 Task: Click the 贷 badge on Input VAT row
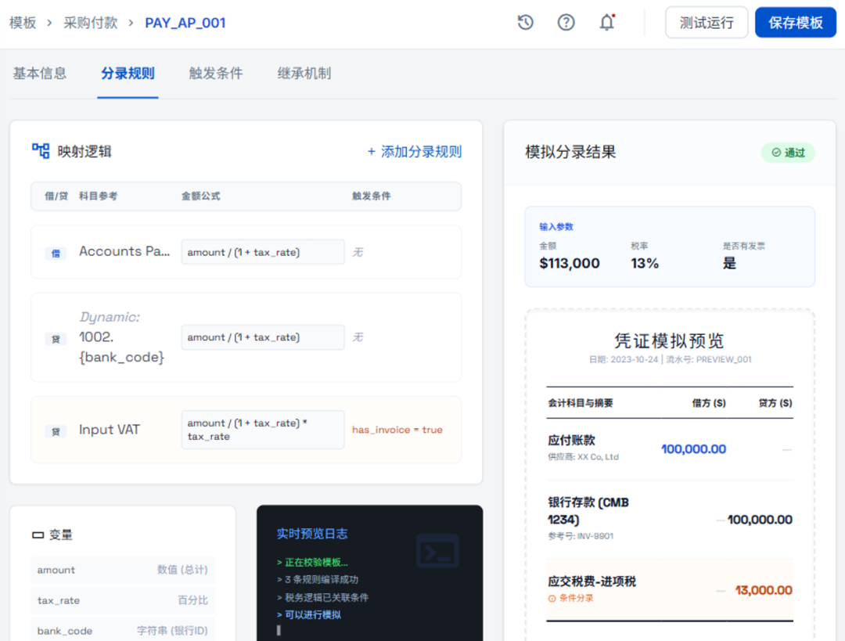[56, 431]
